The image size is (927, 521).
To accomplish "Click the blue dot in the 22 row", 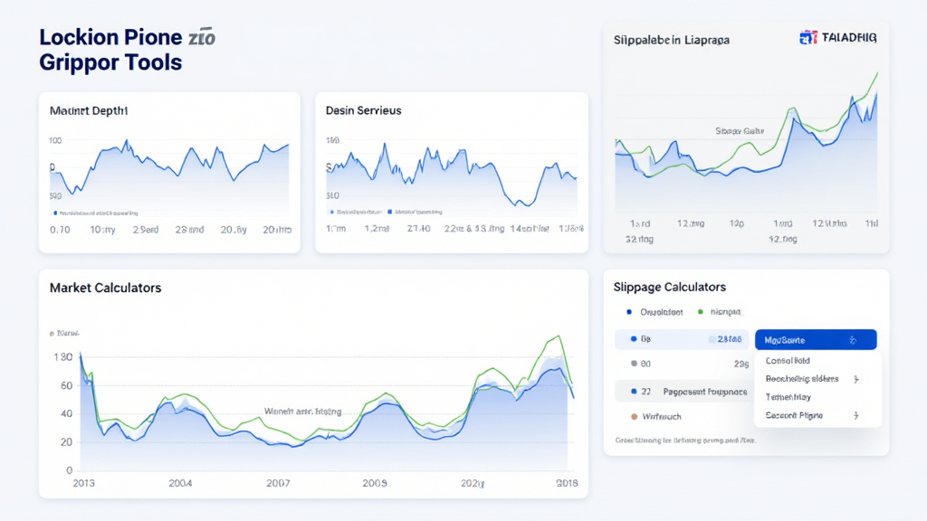I will 632,393.
